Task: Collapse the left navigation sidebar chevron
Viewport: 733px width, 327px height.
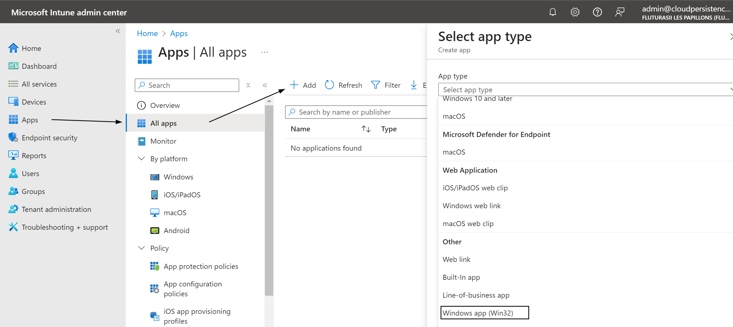Action: point(118,31)
